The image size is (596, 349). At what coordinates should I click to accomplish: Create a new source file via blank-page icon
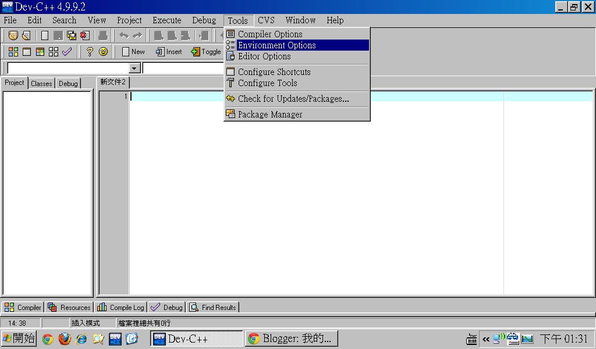(44, 35)
